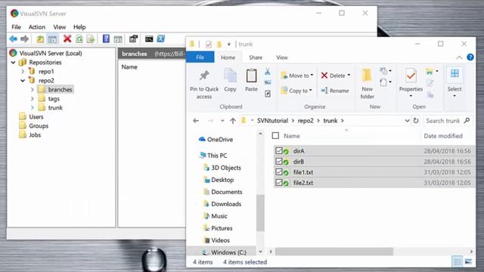
Task: Click SVNtutorial in address breadcrumb
Action: [272, 121]
